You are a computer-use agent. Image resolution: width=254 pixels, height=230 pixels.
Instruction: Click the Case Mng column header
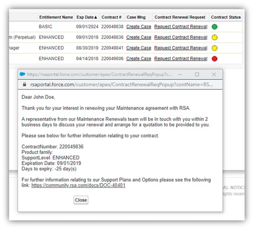pos(136,17)
